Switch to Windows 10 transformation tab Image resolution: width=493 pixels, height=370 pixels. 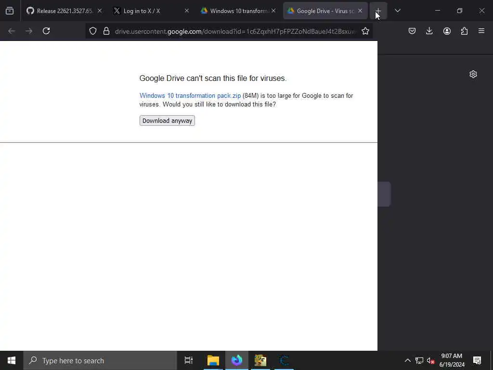[238, 11]
